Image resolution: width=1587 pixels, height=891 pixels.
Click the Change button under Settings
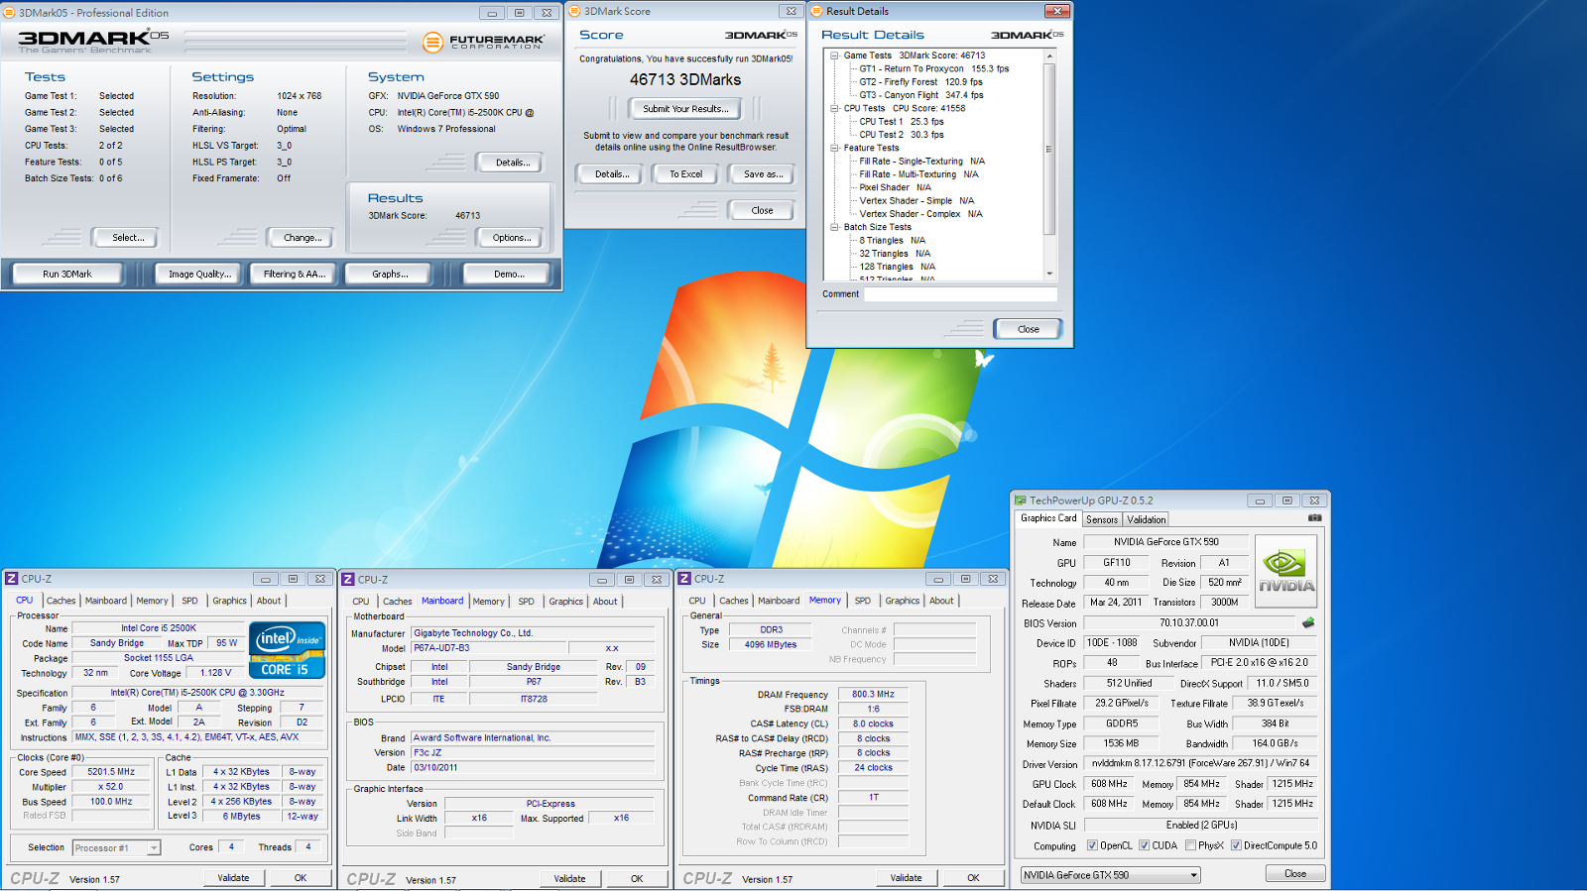point(302,237)
